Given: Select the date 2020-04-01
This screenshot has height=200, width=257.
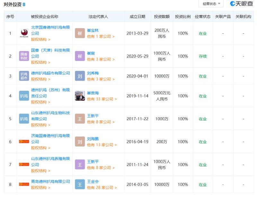Looking at the screenshot, I should pyautogui.click(x=137, y=76).
